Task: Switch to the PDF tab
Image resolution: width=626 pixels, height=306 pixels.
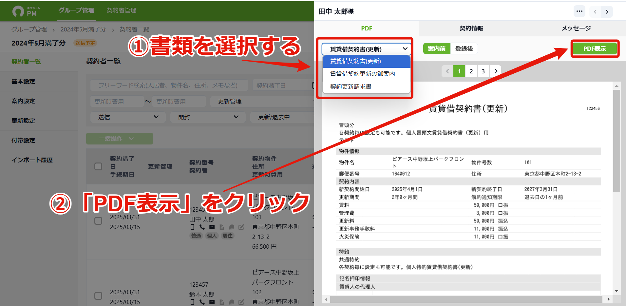Action: click(x=367, y=29)
